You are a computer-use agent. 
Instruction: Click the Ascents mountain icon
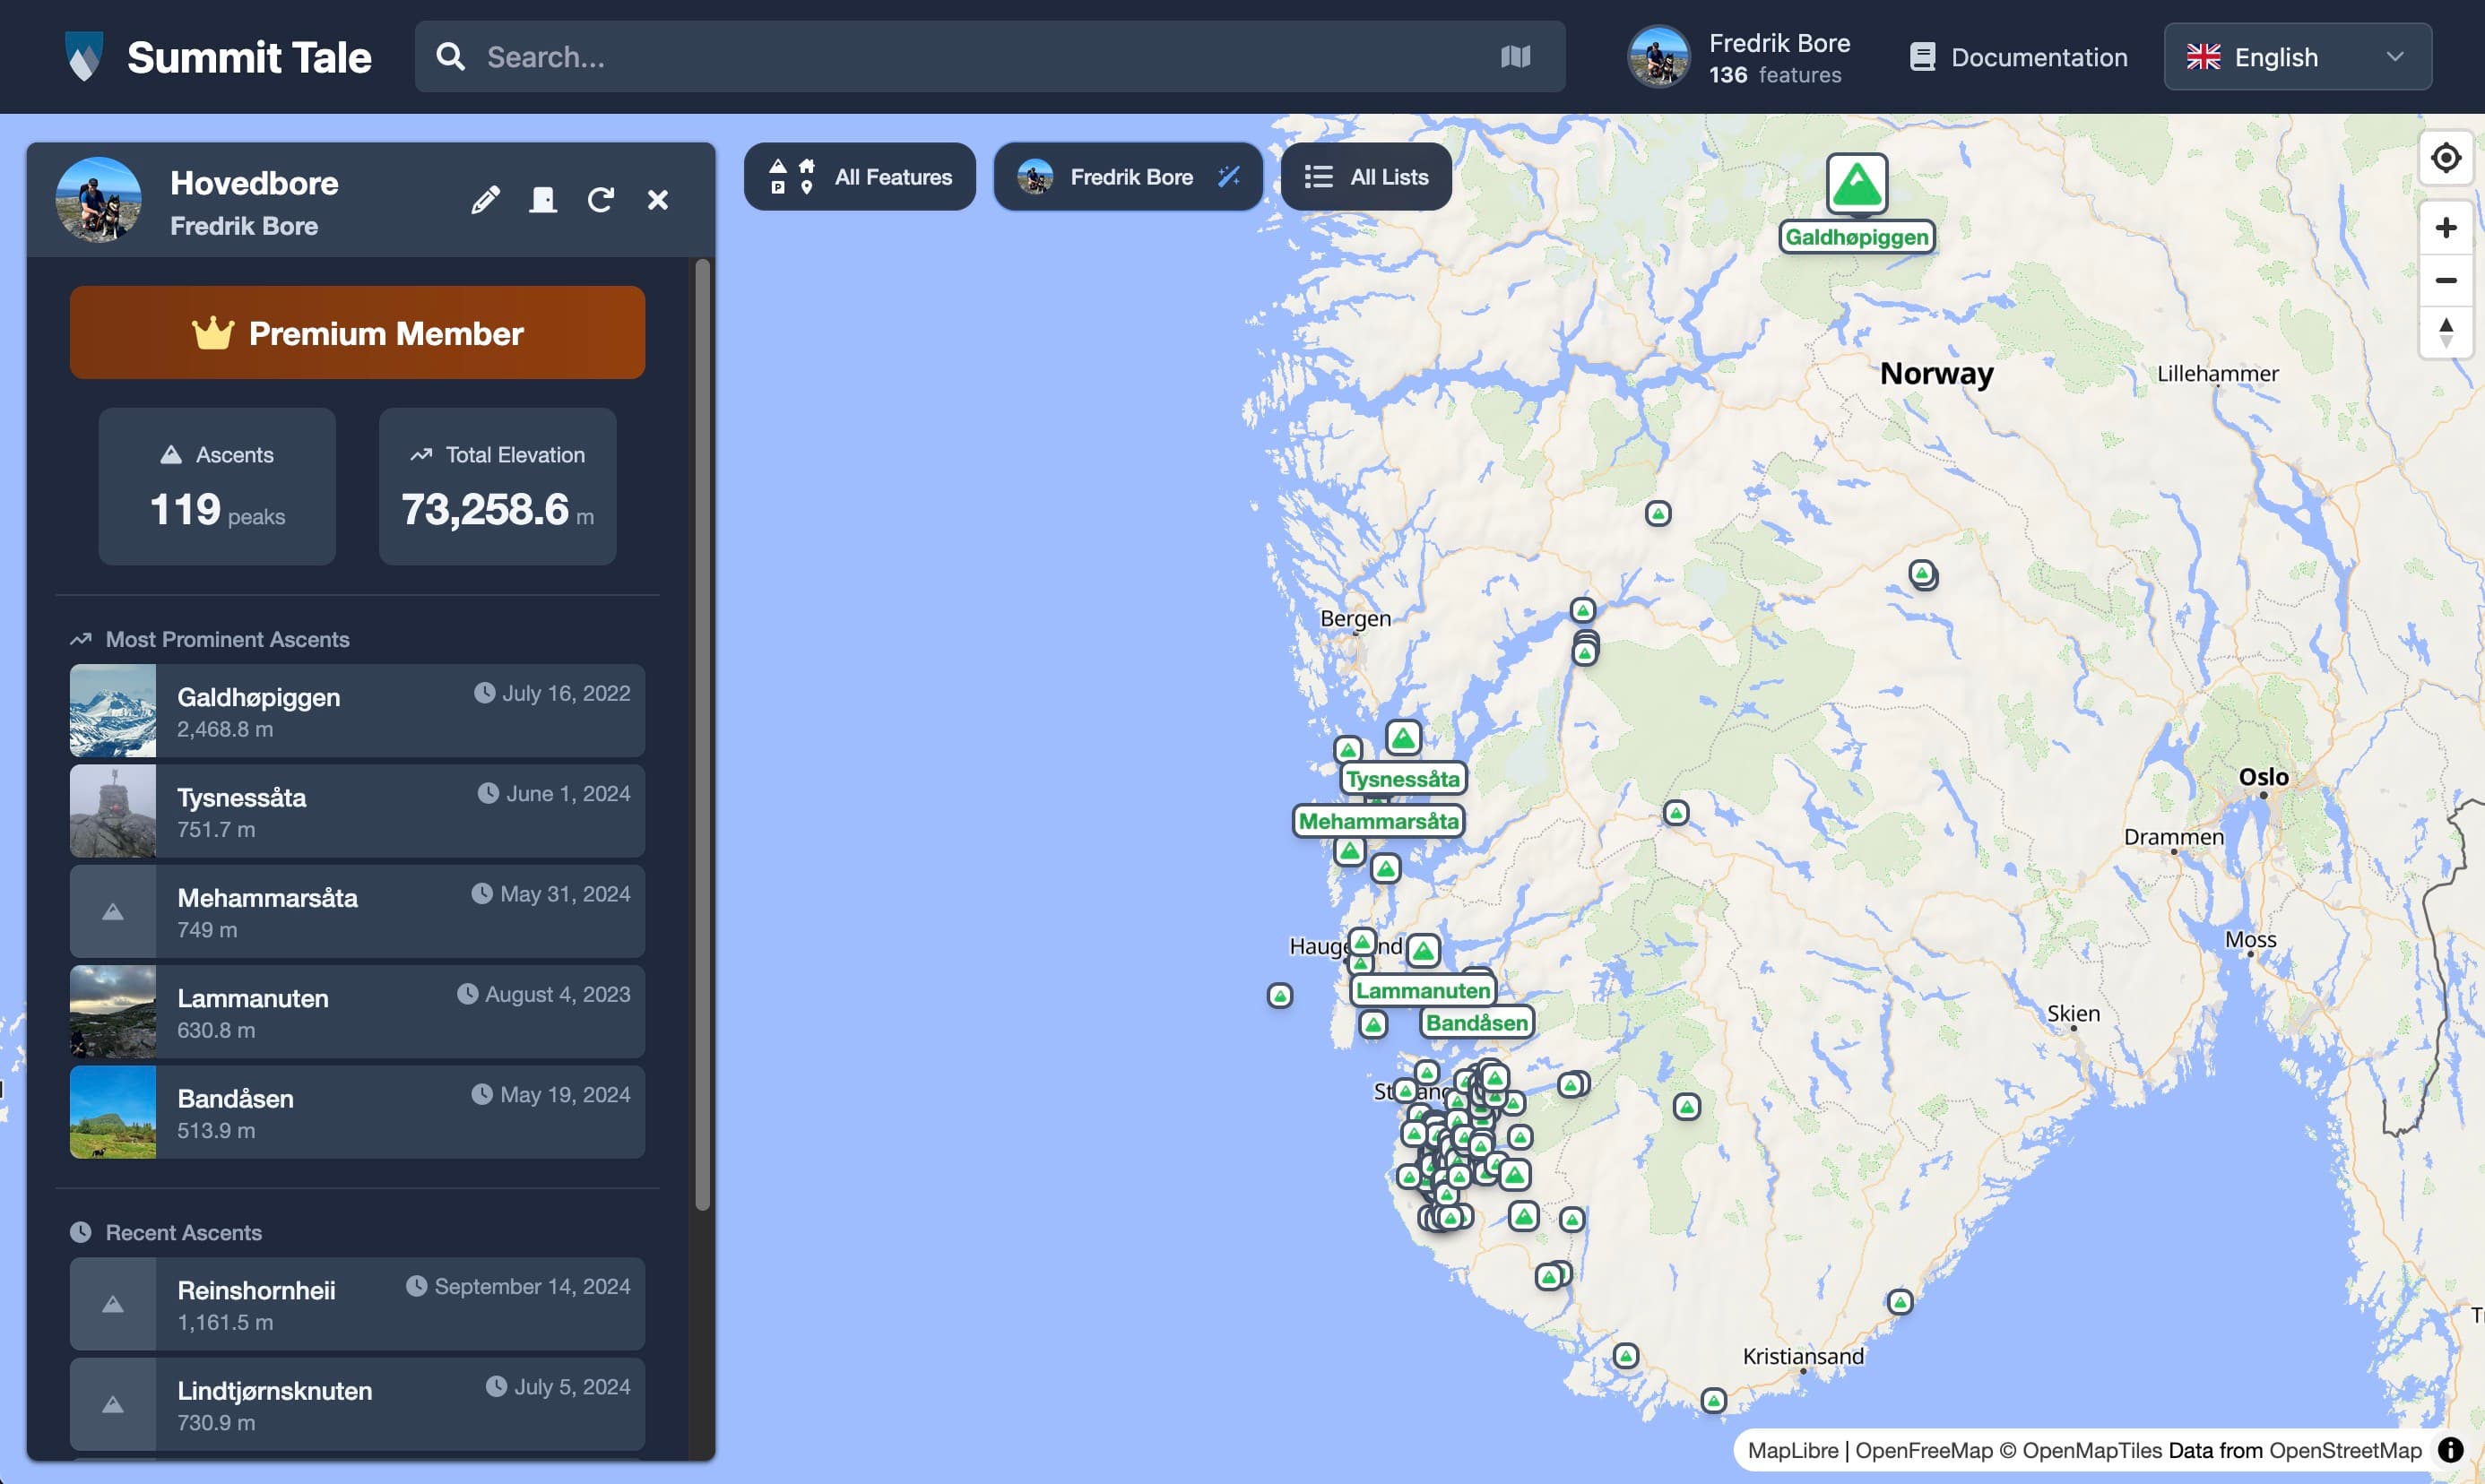click(171, 454)
